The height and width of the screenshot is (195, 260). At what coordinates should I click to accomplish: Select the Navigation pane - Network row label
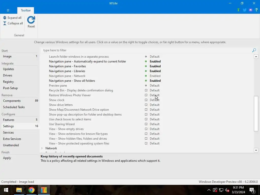67,76
